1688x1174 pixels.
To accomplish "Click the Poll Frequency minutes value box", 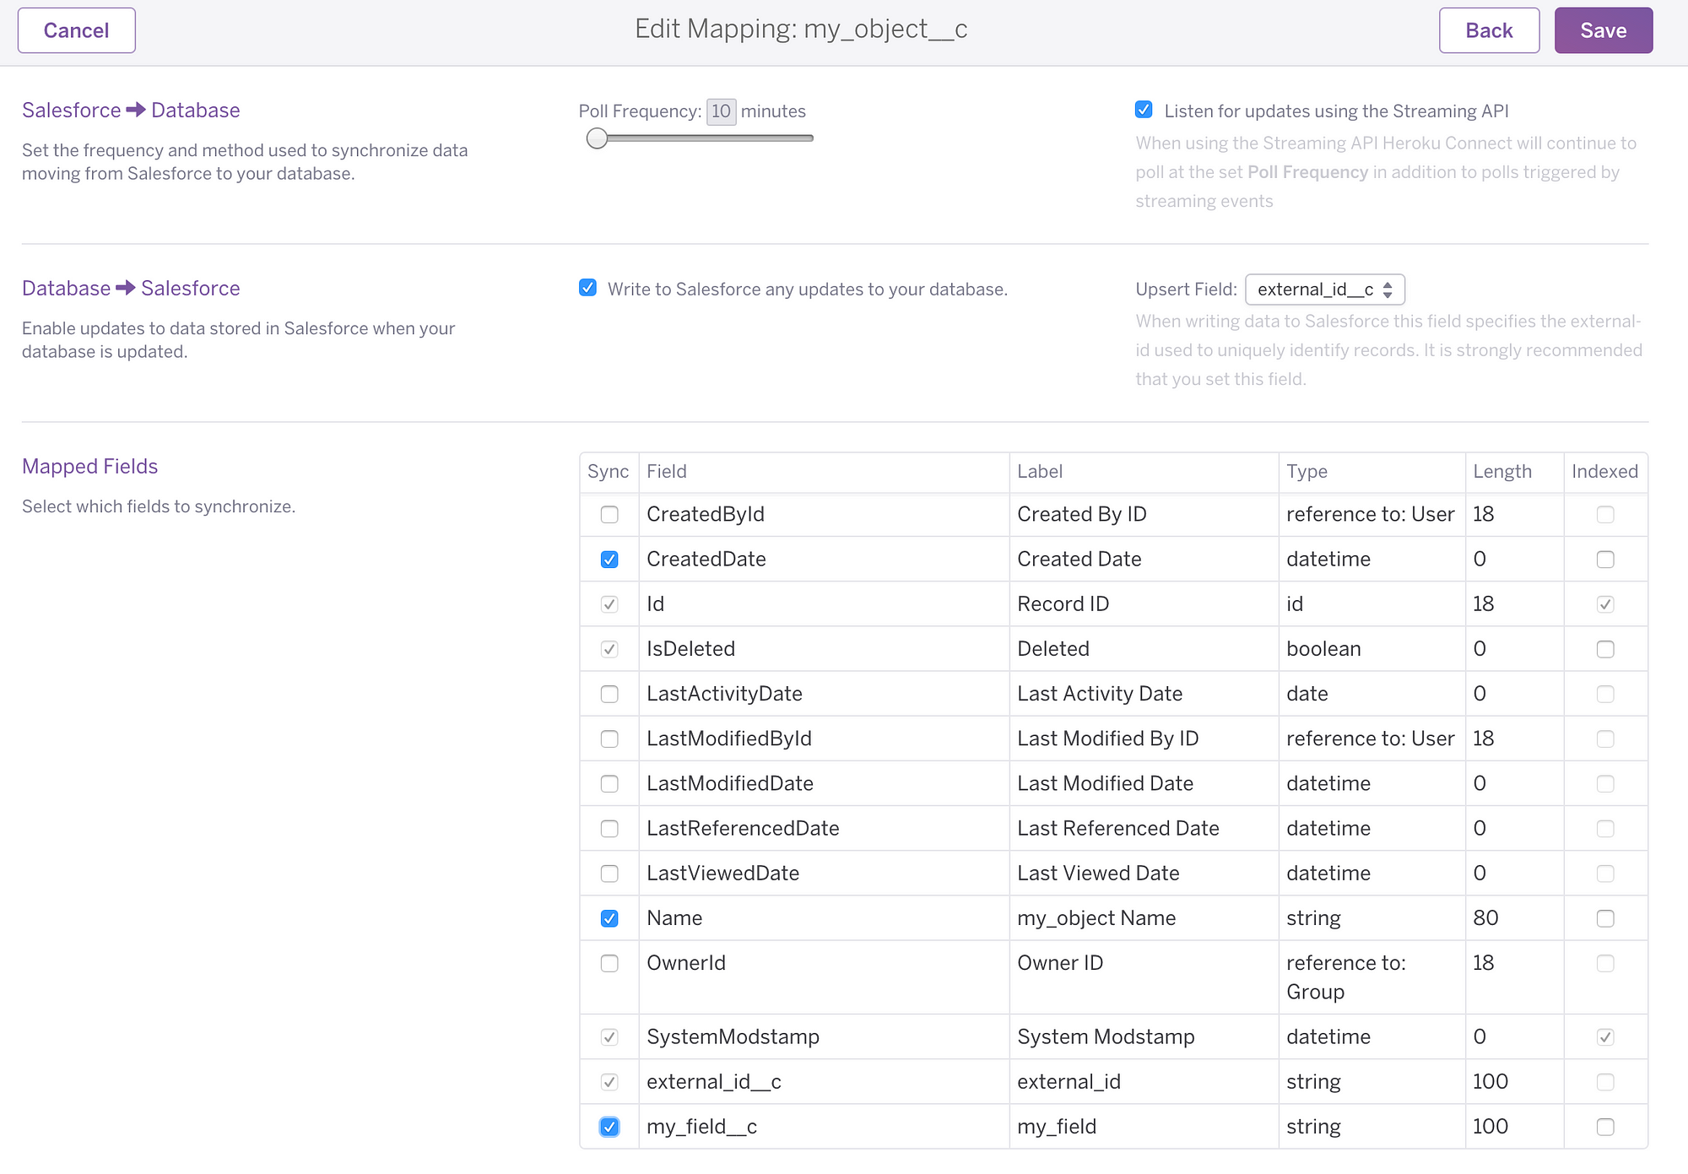I will tap(721, 111).
